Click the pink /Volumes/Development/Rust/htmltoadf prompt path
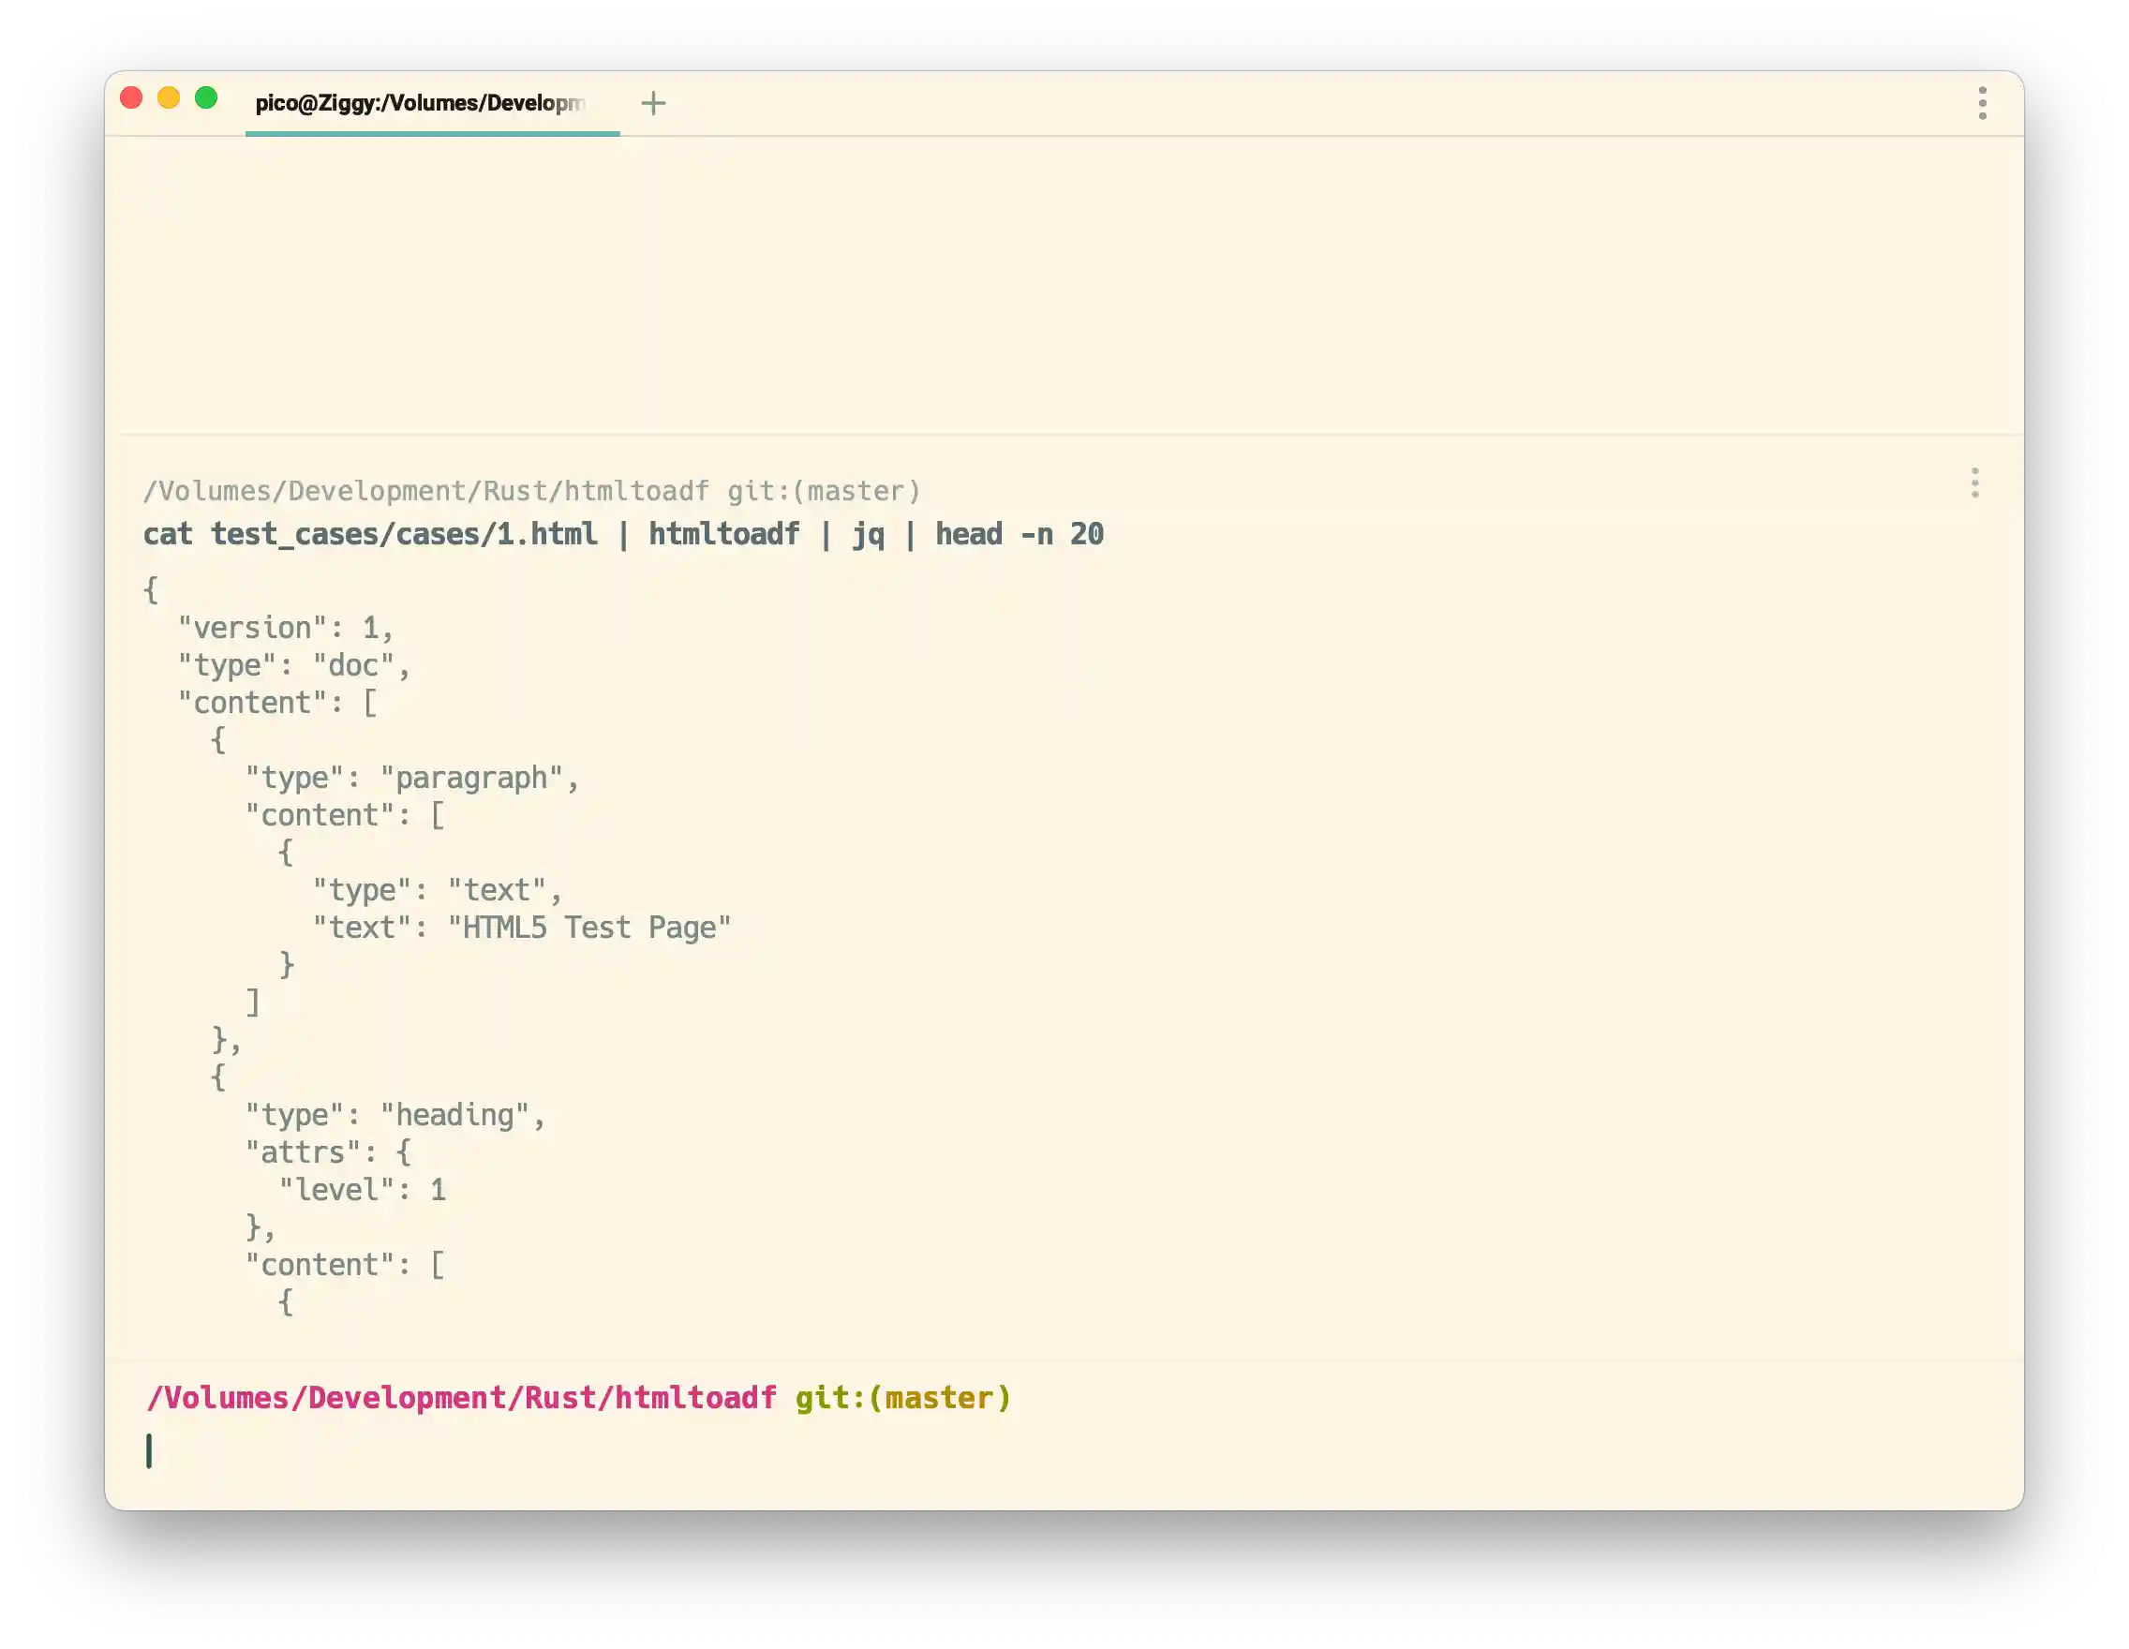Screen dimensions: 2129x1649 click(461, 1398)
